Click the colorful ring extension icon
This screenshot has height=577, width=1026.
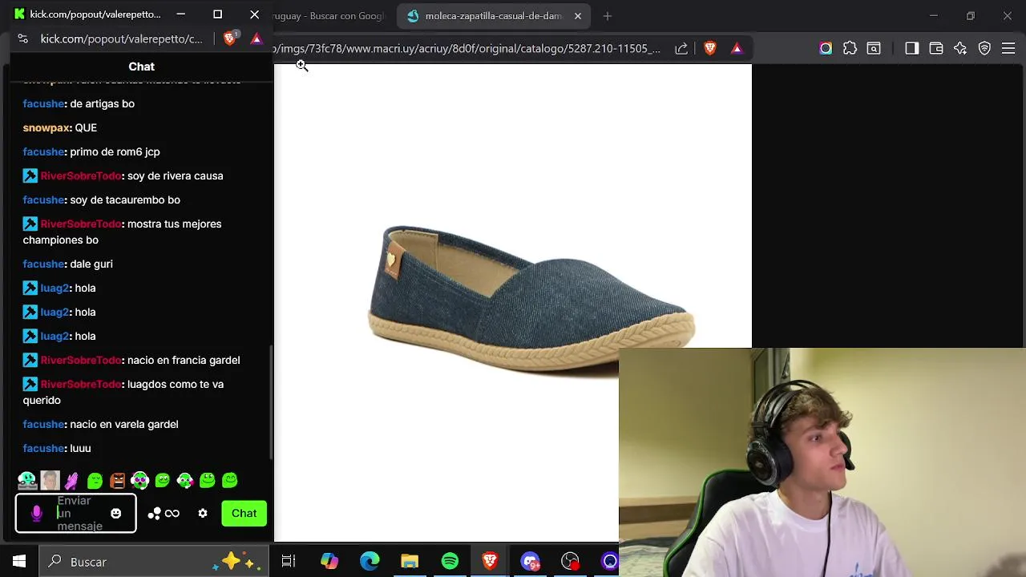(x=826, y=49)
